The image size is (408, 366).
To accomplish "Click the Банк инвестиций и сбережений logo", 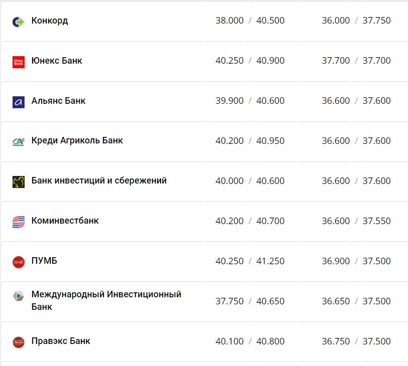I will pos(19,181).
